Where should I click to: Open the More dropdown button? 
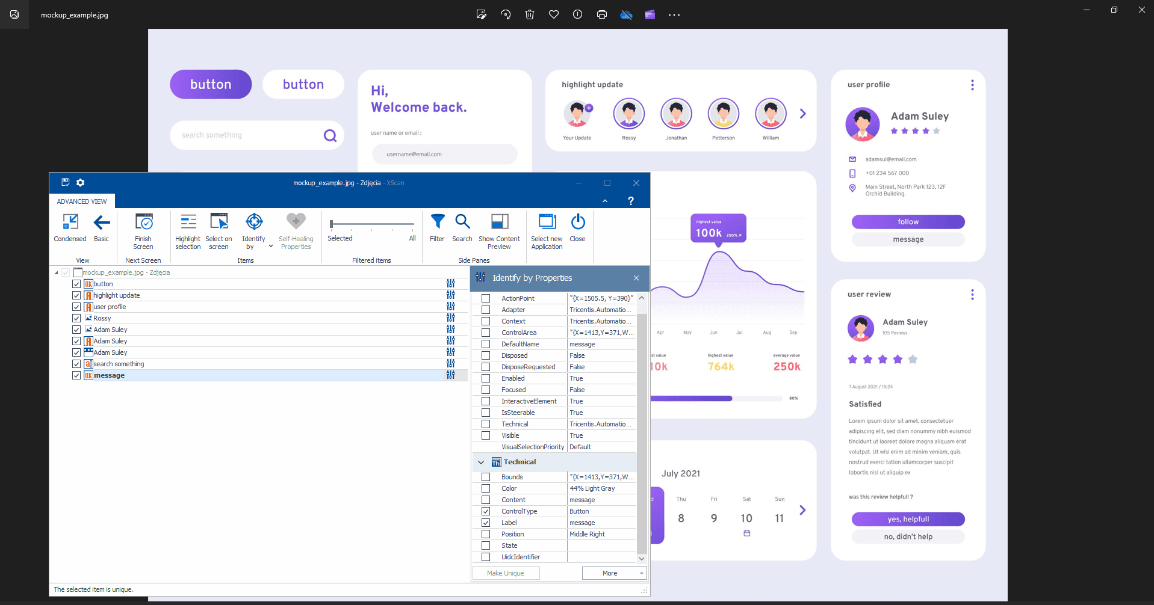(615, 573)
